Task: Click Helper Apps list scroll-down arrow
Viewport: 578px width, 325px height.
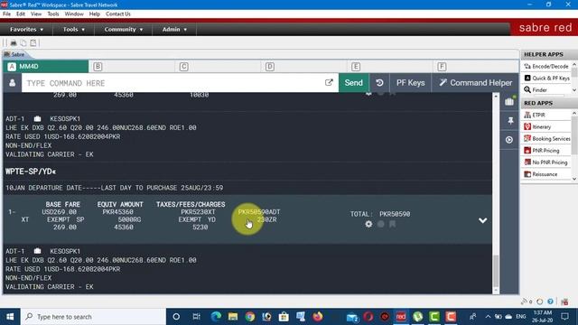Action: (x=574, y=90)
